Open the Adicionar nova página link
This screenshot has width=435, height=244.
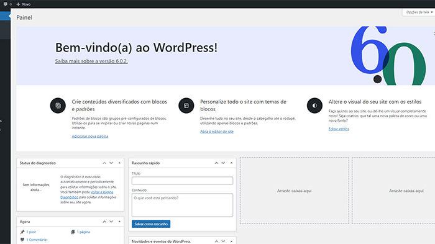[90, 136]
